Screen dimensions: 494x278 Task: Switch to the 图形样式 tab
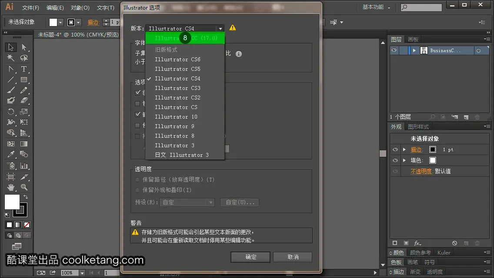(418, 126)
